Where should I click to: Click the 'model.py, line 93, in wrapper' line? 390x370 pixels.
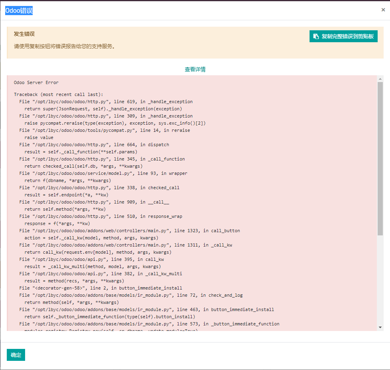[103, 173]
